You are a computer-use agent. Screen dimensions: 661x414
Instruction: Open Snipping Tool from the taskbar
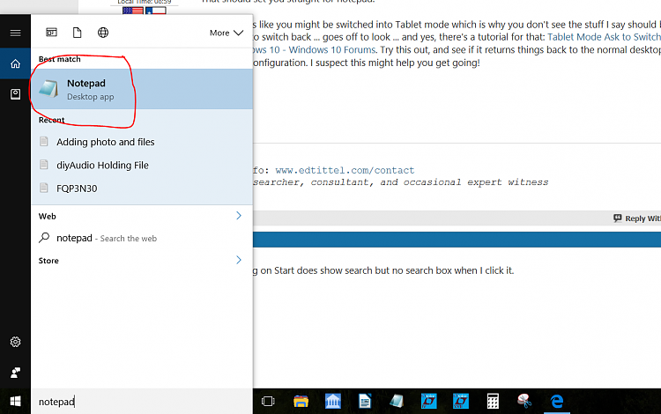[x=524, y=402]
